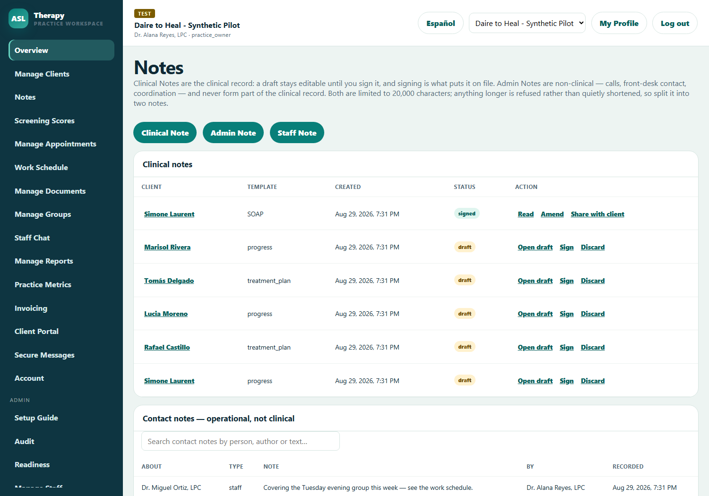This screenshot has height=496, width=709.
Task: Discard Tomás Delgado's draft
Action: click(593, 281)
